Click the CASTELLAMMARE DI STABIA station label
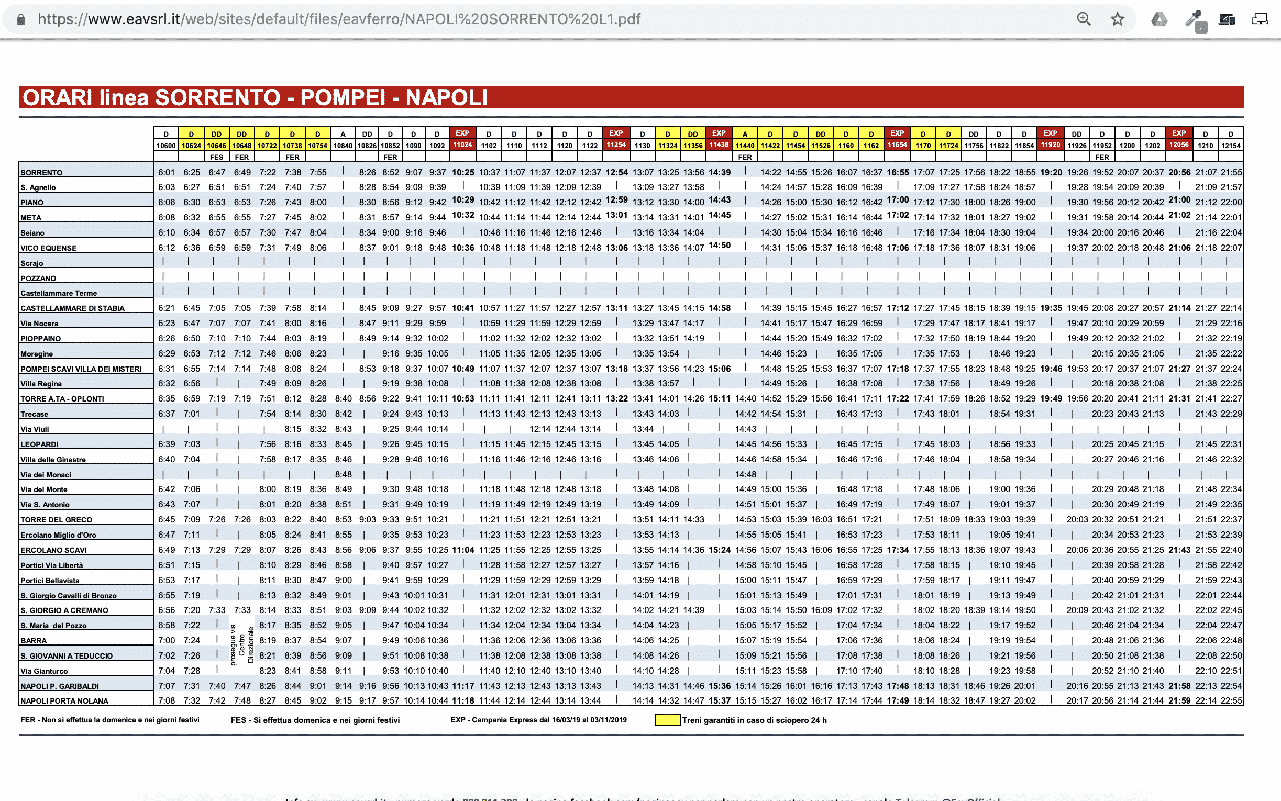The height and width of the screenshot is (801, 1281). (73, 308)
